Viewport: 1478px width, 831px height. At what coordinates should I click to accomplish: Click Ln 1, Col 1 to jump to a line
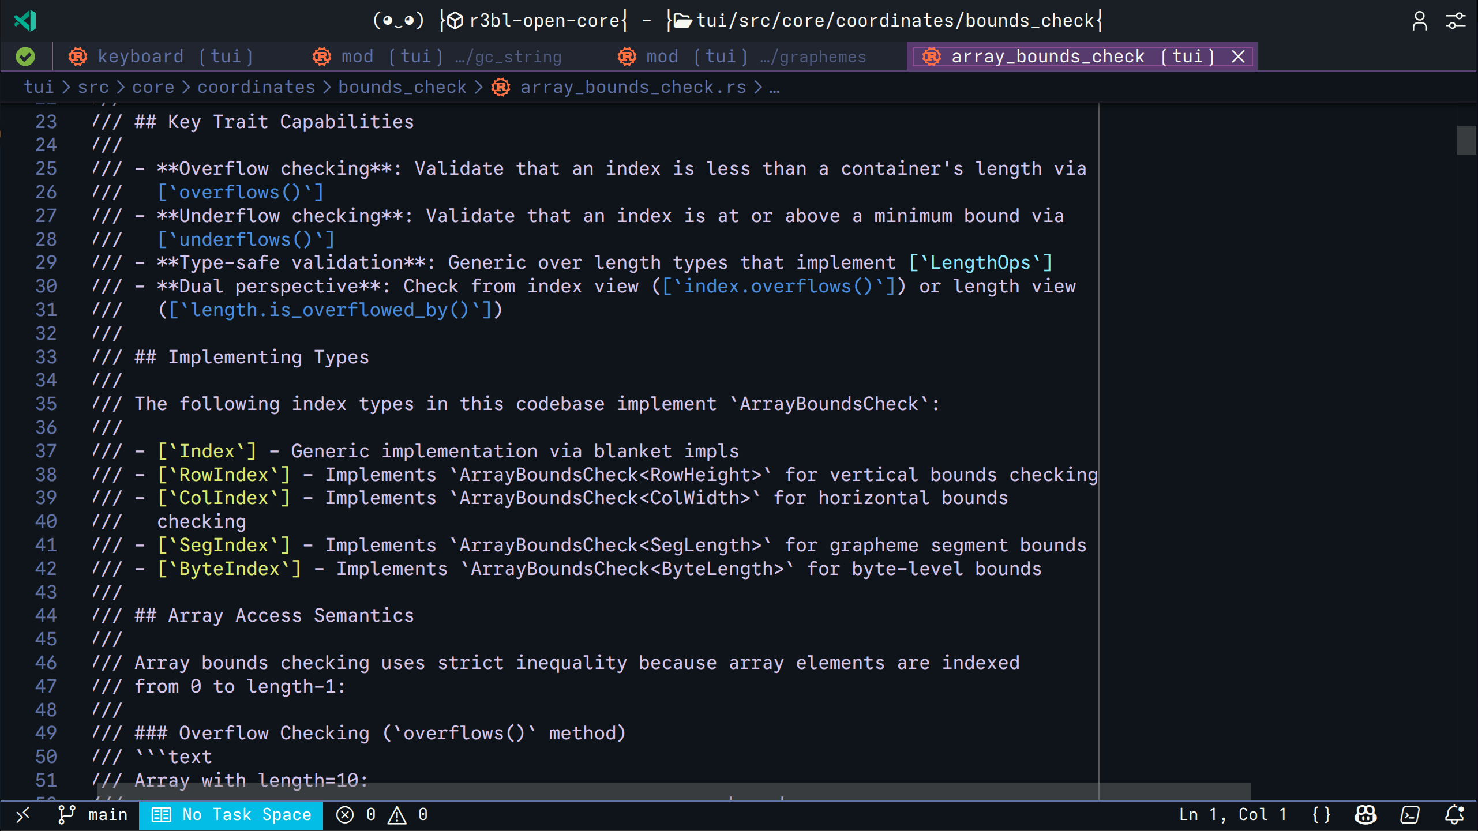point(1235,814)
